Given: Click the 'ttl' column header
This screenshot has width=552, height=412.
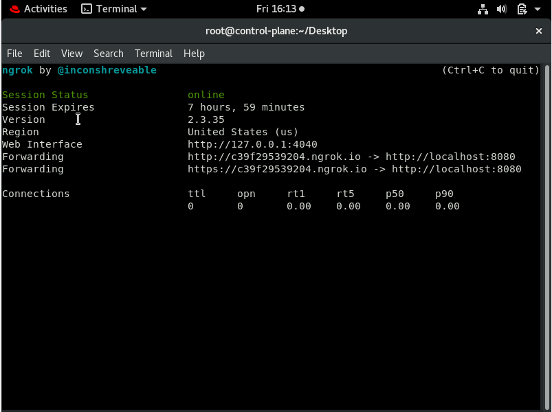Looking at the screenshot, I should click(197, 194).
